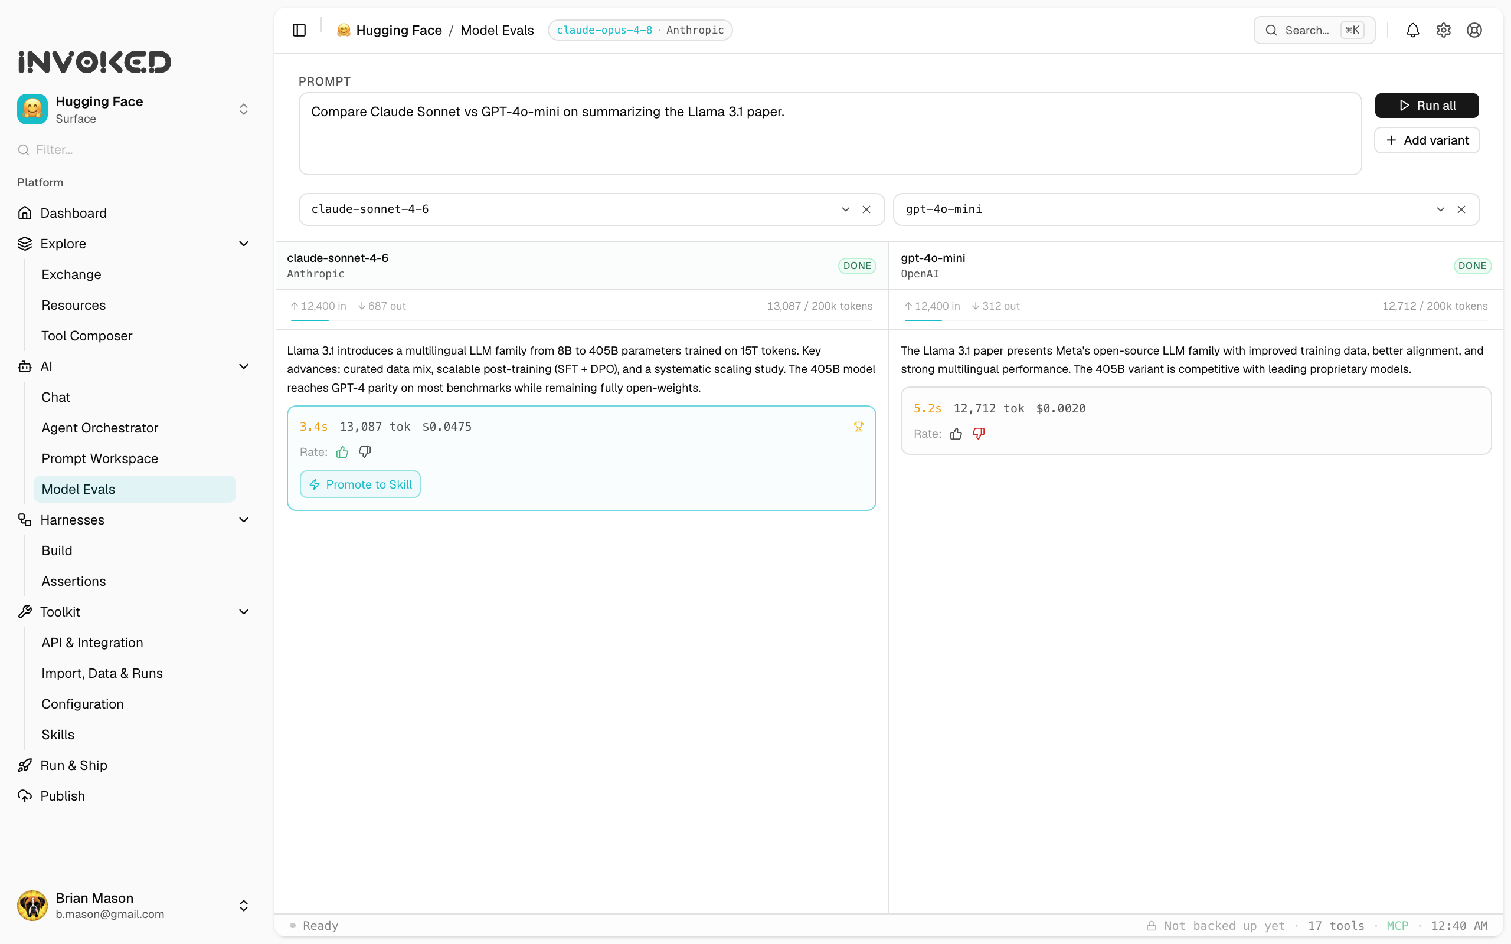Click the trophy icon on claude-sonnet result
Image resolution: width=1511 pixels, height=944 pixels.
pyautogui.click(x=859, y=427)
